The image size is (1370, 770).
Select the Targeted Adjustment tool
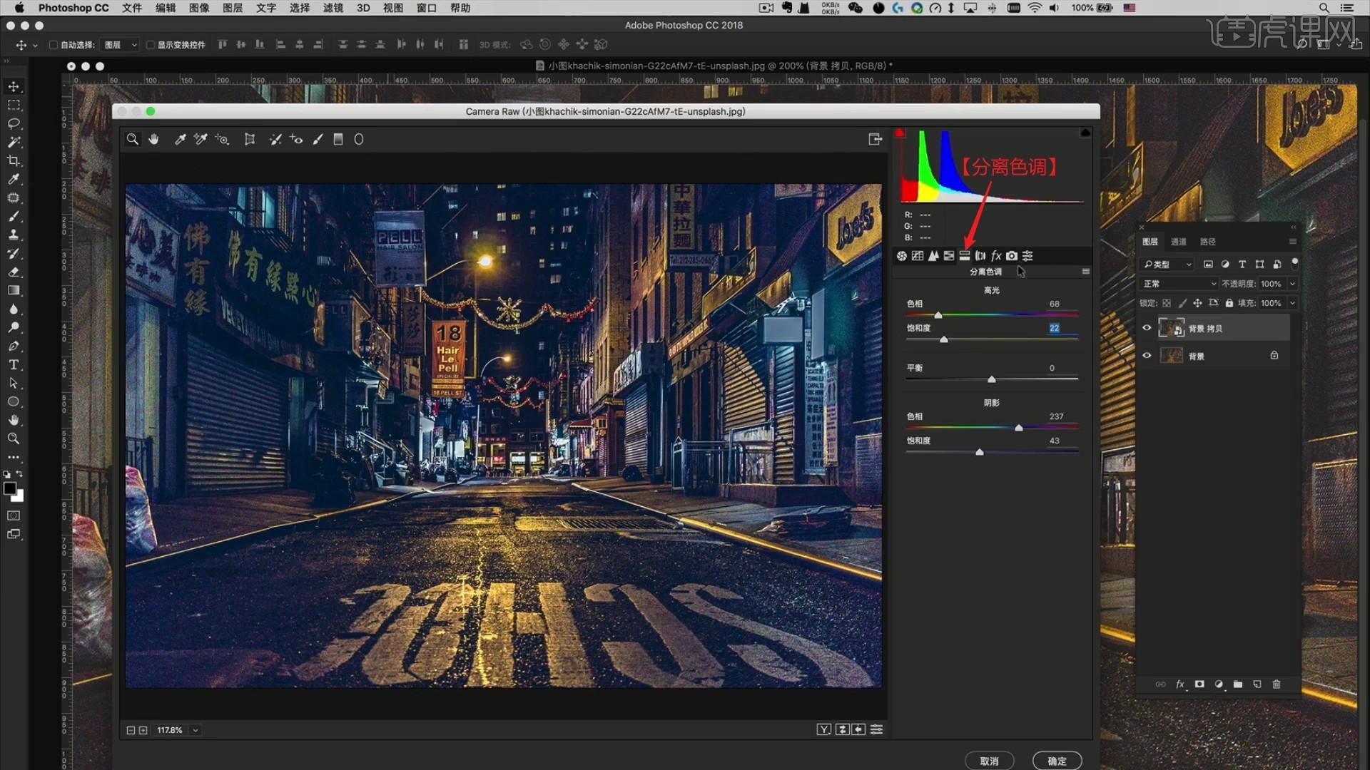222,139
